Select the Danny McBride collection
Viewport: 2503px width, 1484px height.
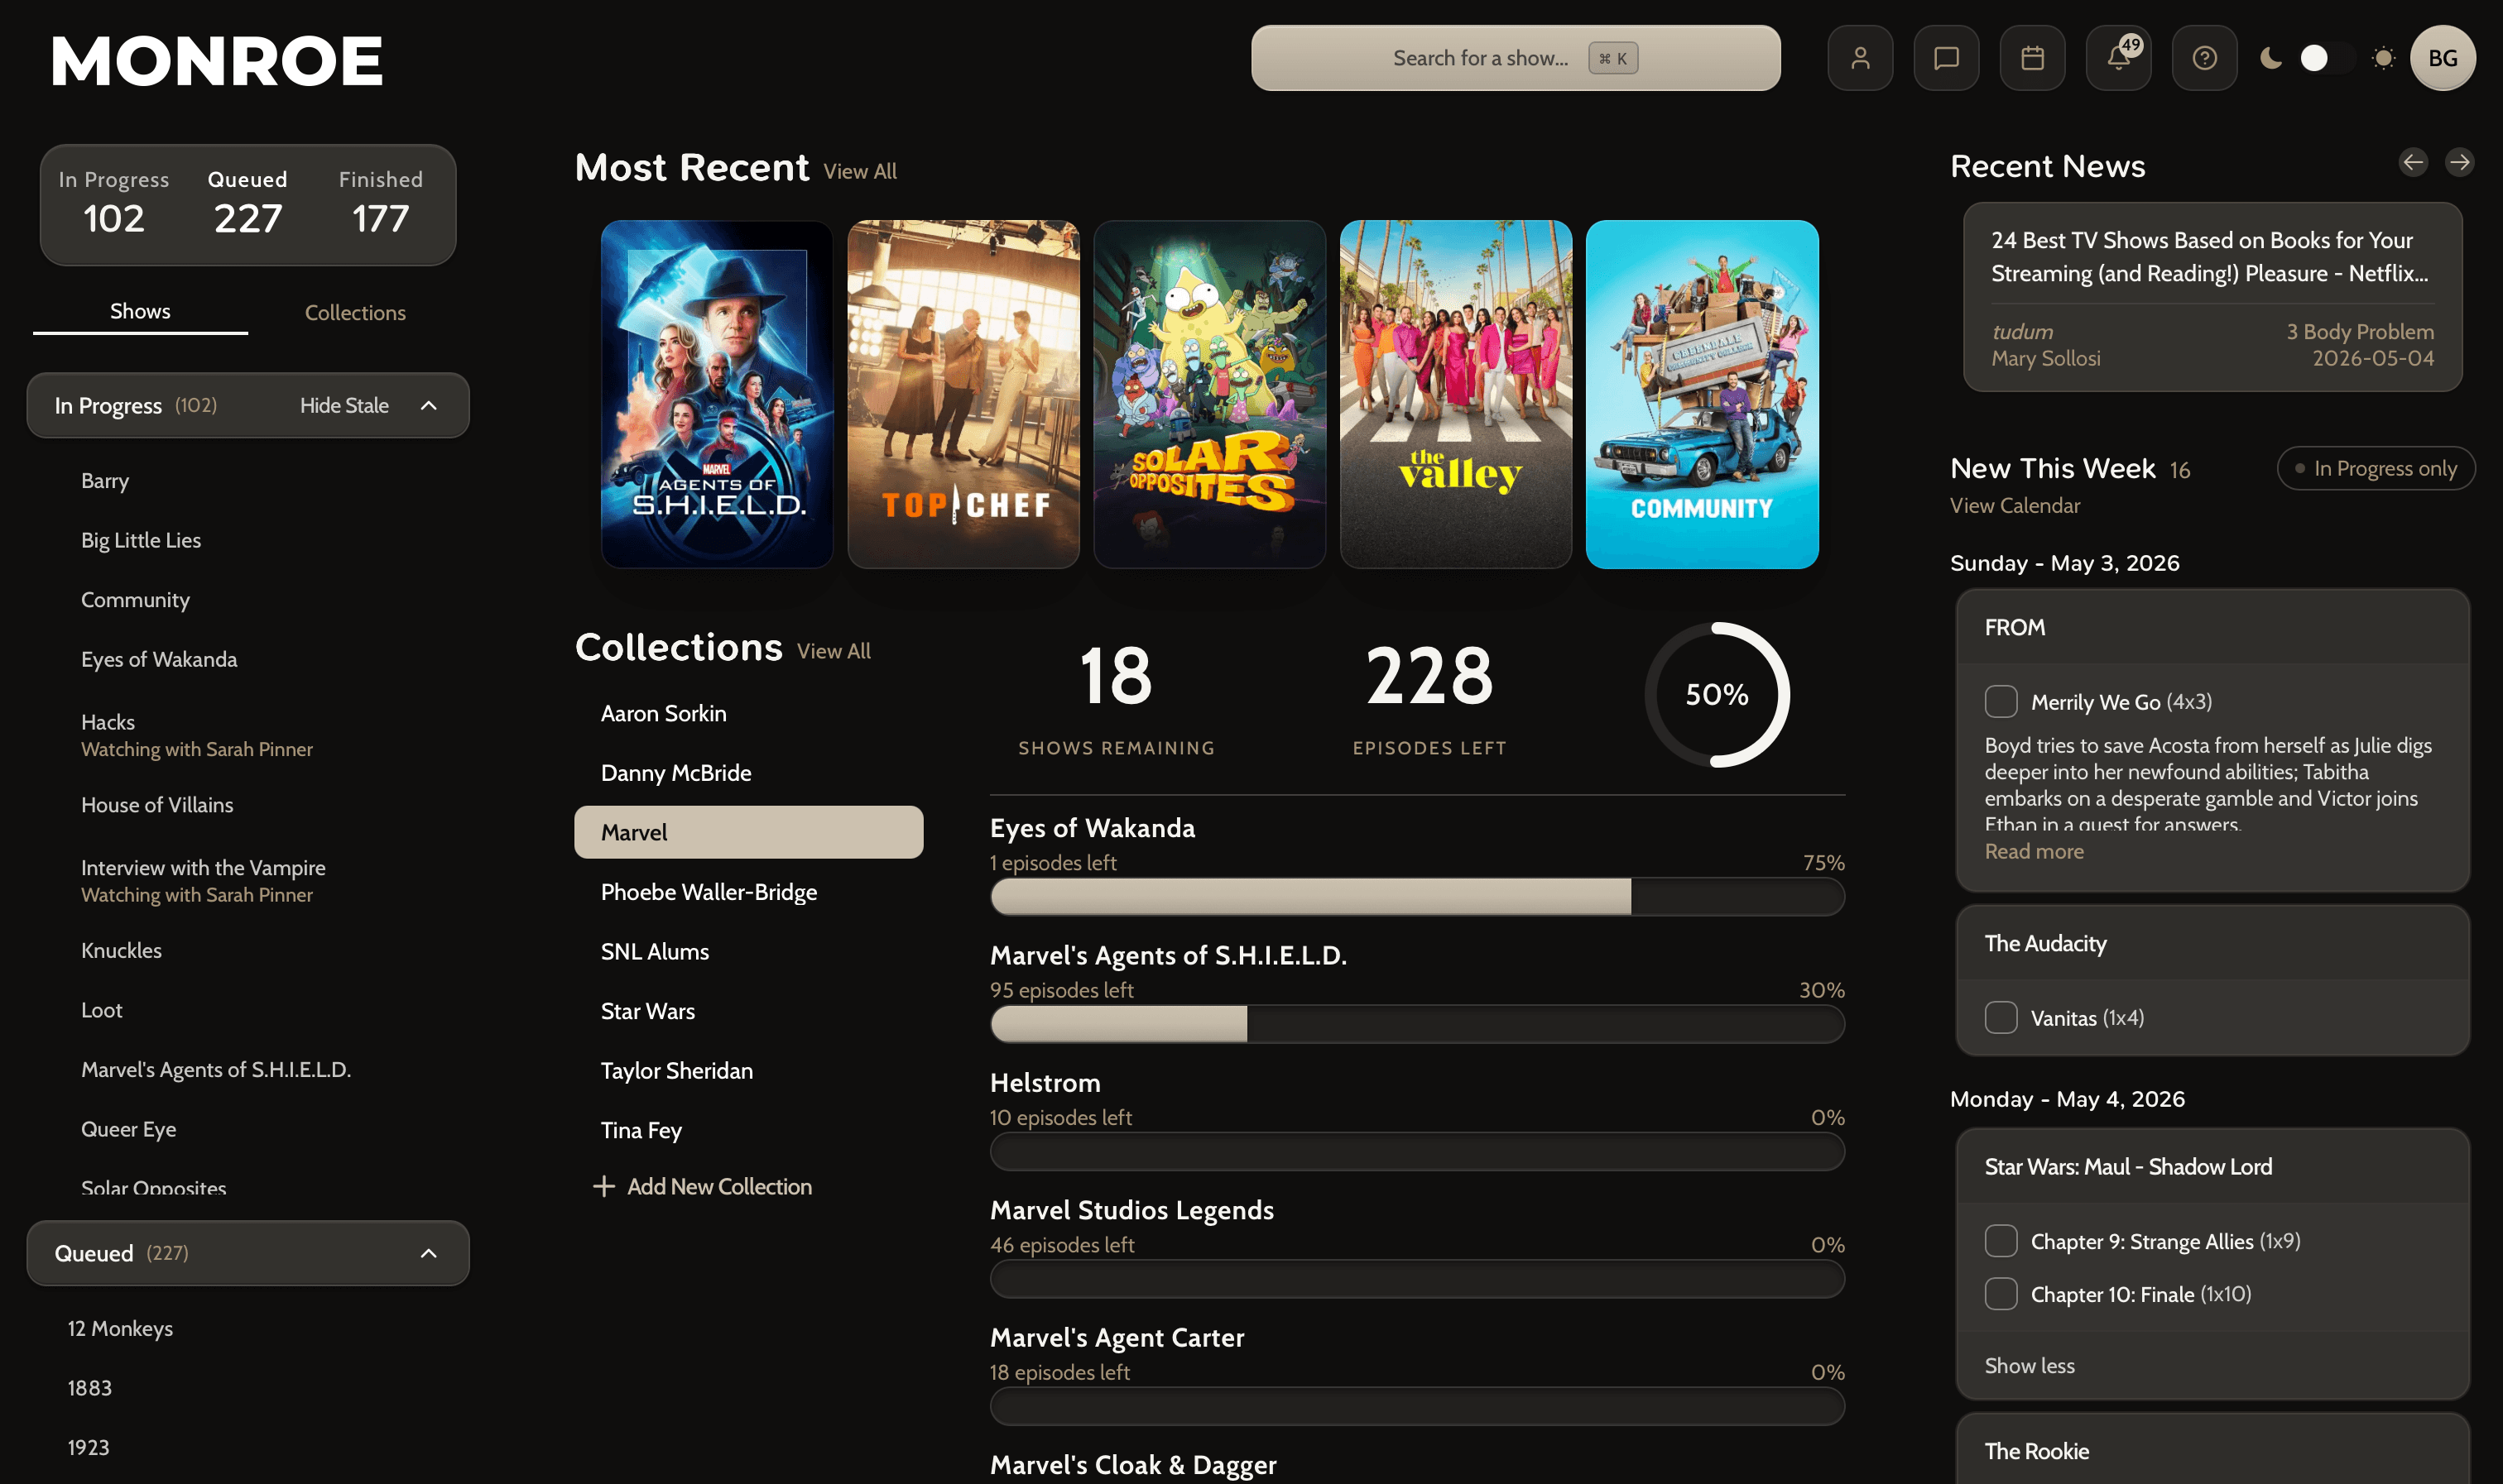click(x=748, y=772)
